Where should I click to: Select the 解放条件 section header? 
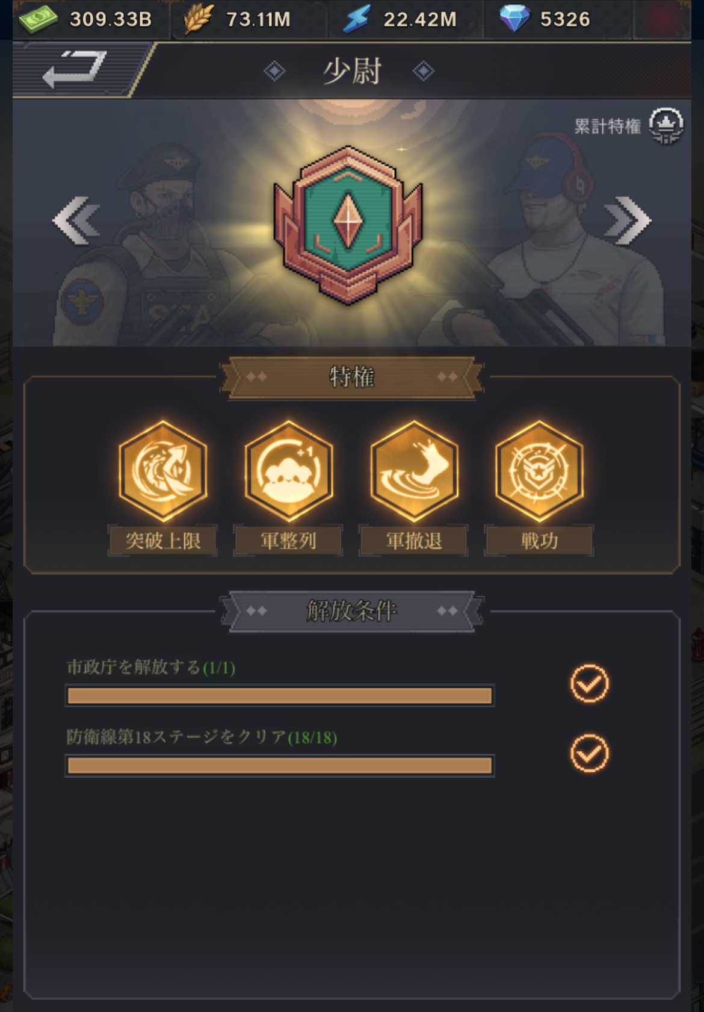tap(352, 611)
